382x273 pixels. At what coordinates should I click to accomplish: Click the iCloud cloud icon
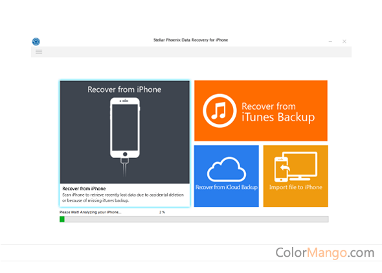227,169
